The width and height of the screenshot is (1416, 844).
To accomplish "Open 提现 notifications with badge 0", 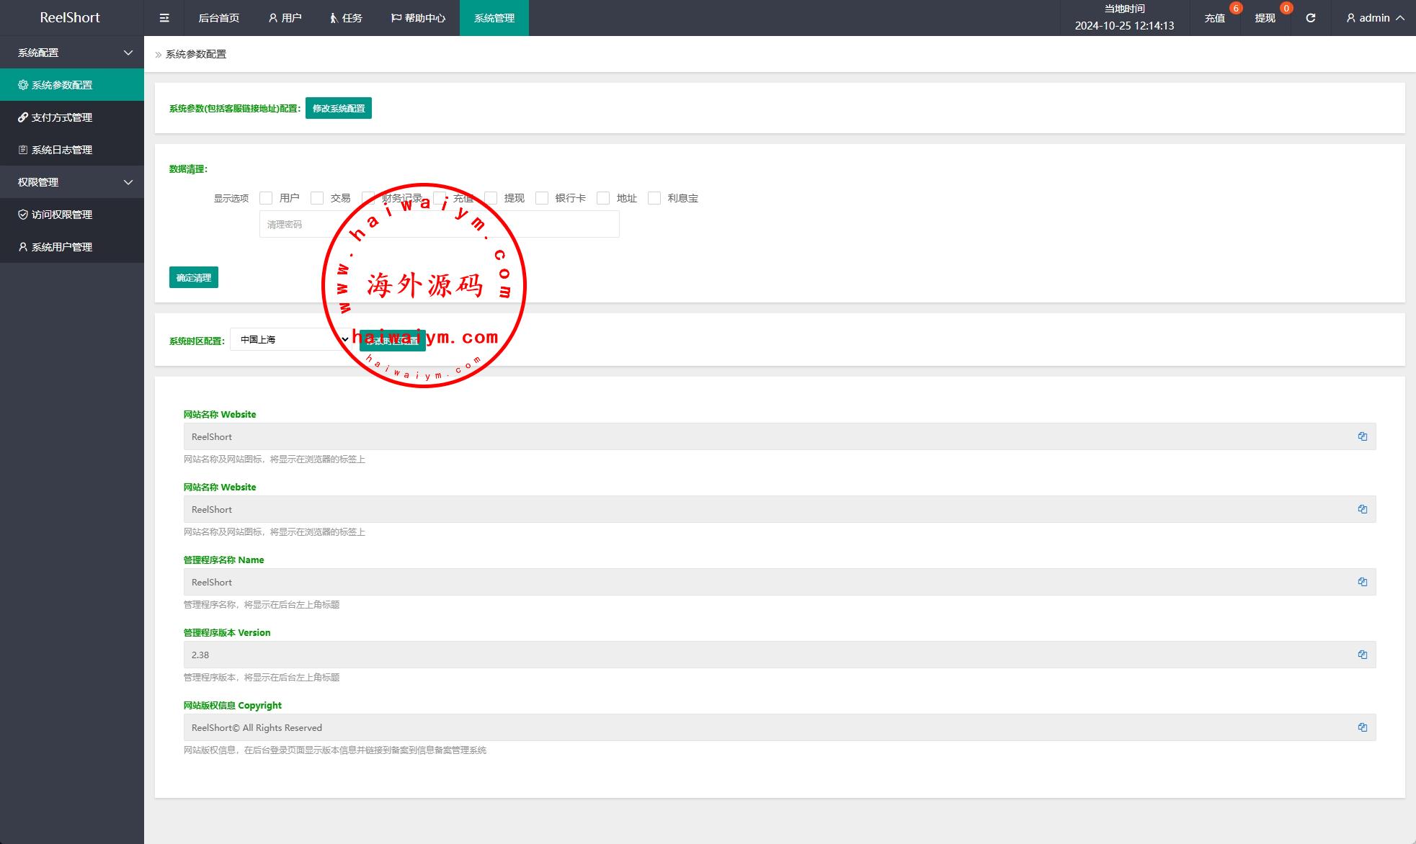I will (x=1265, y=18).
